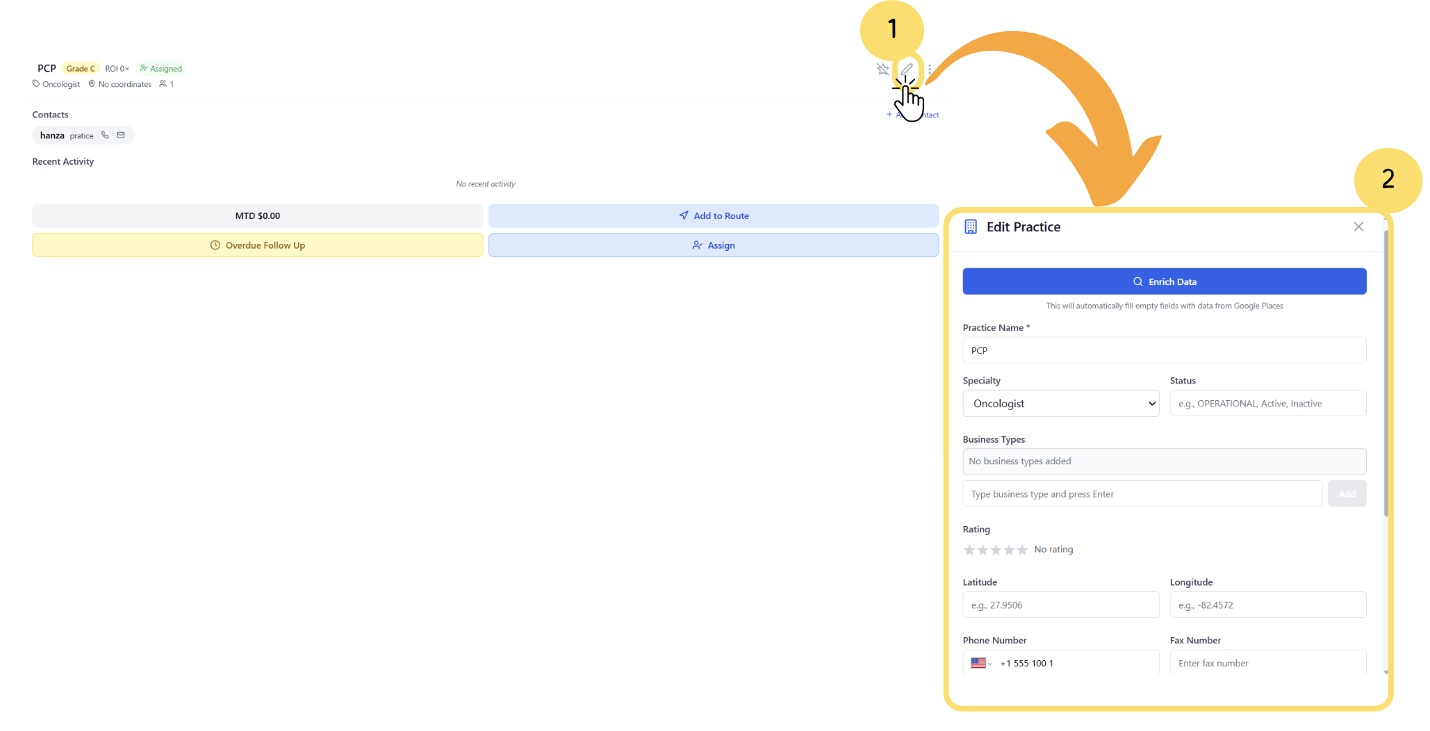
Task: Click the Assign button
Action: 713,245
